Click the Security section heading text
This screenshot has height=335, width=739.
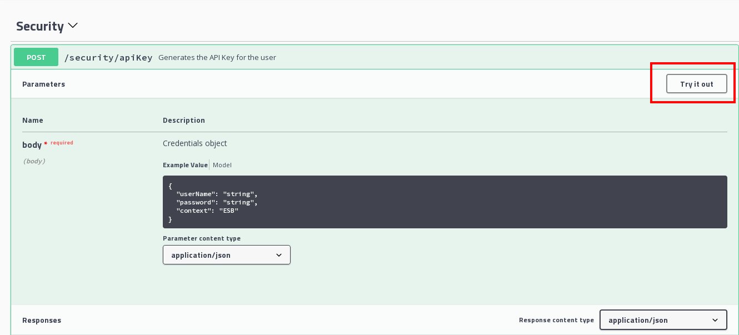pos(40,26)
